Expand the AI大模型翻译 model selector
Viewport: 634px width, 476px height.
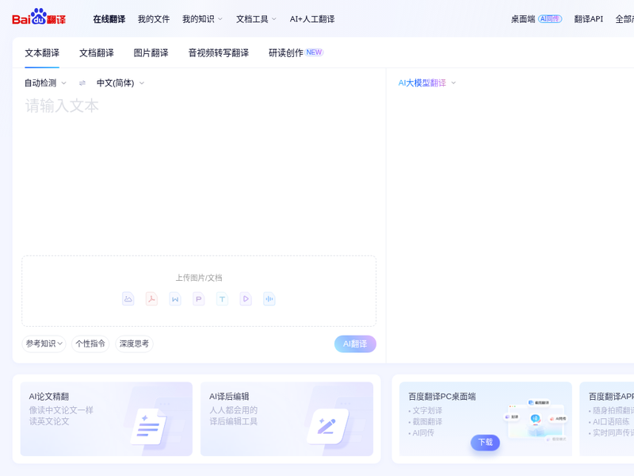427,83
